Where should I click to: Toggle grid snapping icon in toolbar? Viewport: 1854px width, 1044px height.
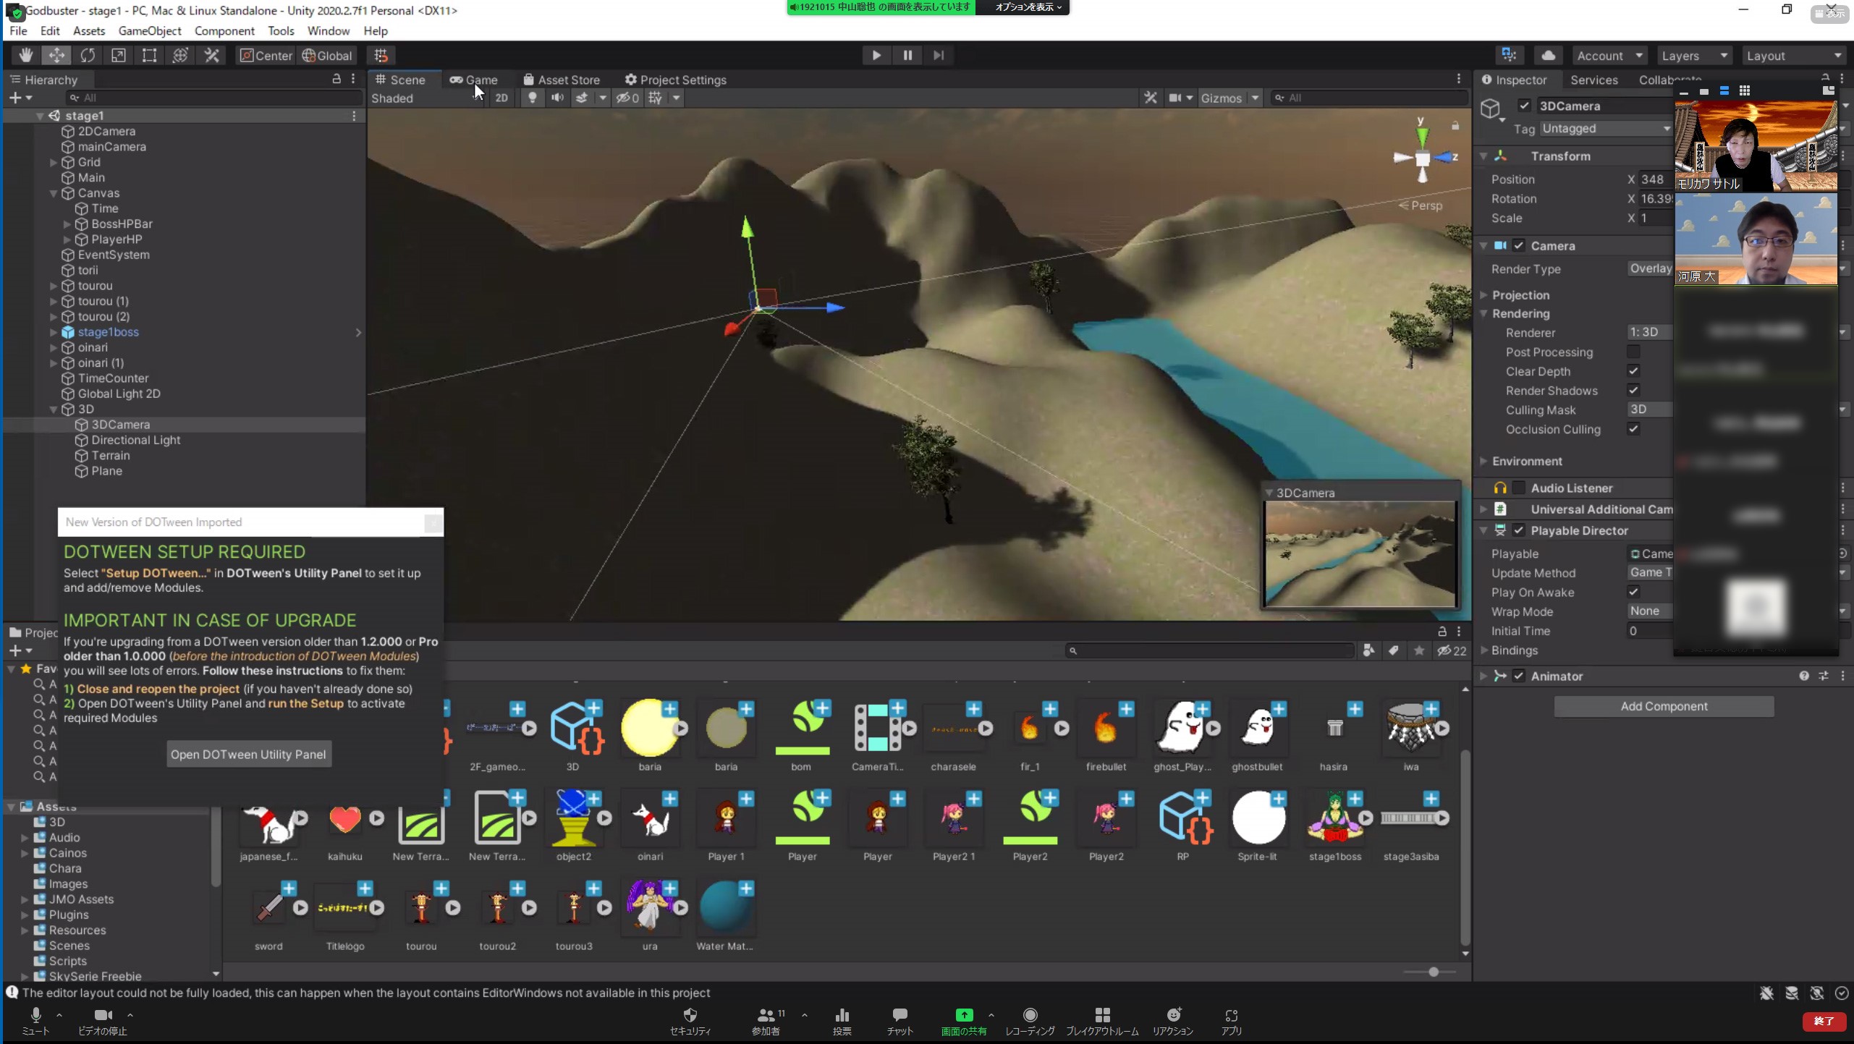[x=381, y=56]
